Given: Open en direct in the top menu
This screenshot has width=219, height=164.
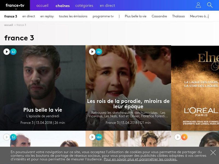Looking at the screenshot, I should coord(107,5).
